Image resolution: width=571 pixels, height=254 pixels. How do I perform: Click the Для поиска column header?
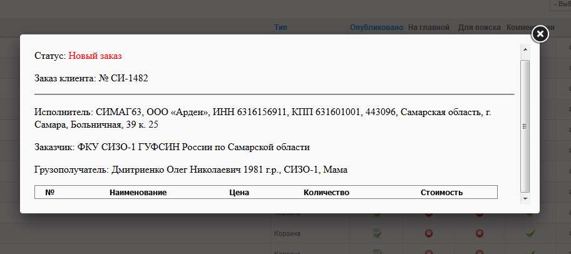pyautogui.click(x=479, y=28)
